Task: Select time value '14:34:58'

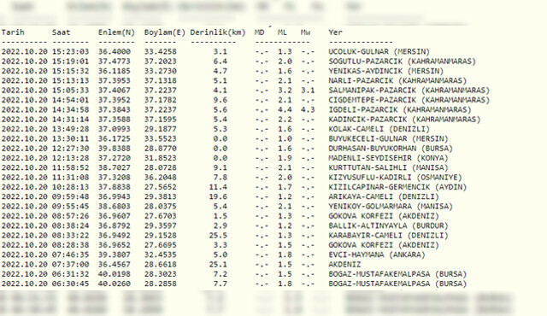Action: (x=70, y=110)
